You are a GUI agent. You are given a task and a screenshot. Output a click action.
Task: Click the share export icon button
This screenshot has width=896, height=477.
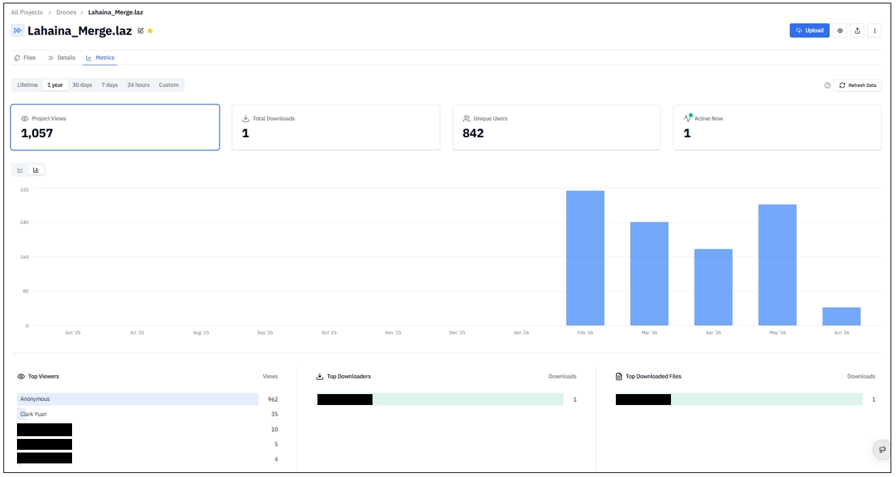[x=857, y=31]
